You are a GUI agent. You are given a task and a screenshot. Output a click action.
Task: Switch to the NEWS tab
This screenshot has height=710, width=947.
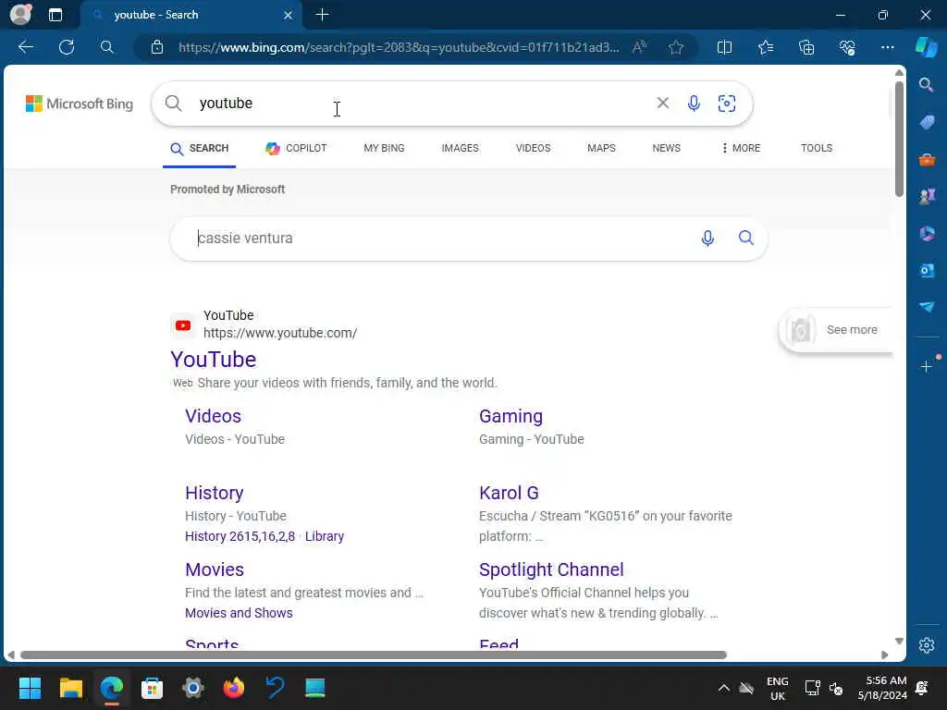(666, 149)
